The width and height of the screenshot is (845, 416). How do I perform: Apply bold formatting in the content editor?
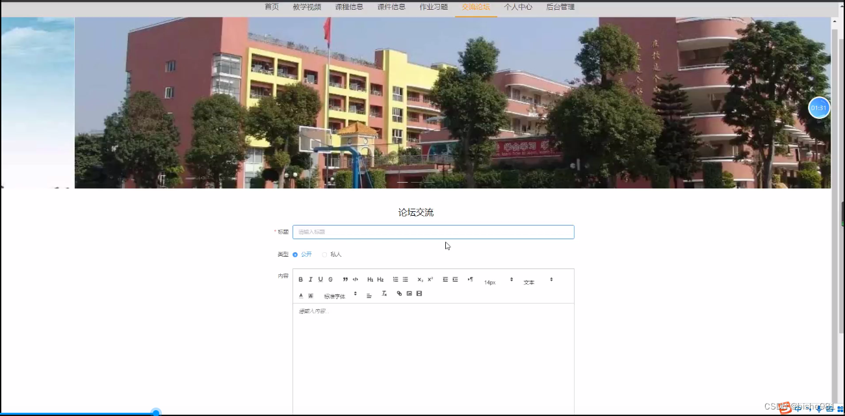(x=301, y=279)
